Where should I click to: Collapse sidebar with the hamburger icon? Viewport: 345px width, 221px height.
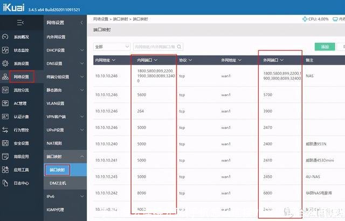coord(20,22)
